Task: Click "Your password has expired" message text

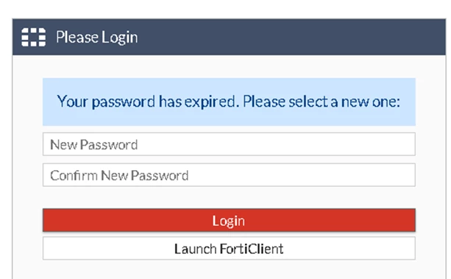Action: tap(148, 102)
